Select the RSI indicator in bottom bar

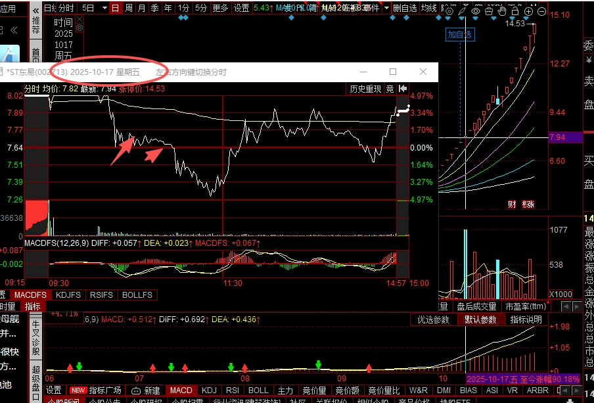coord(232,390)
